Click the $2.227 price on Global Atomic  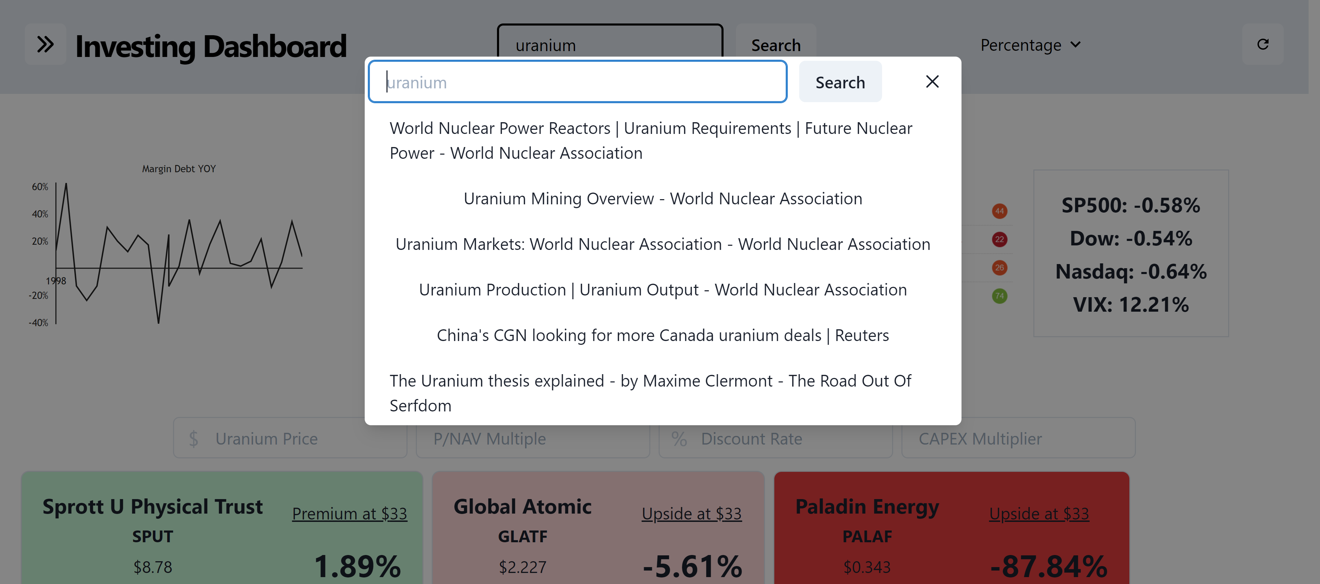pyautogui.click(x=522, y=567)
